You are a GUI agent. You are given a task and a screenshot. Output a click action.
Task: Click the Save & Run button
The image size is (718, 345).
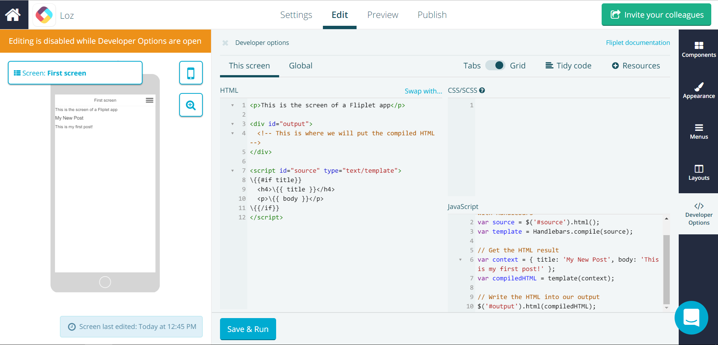(x=248, y=329)
